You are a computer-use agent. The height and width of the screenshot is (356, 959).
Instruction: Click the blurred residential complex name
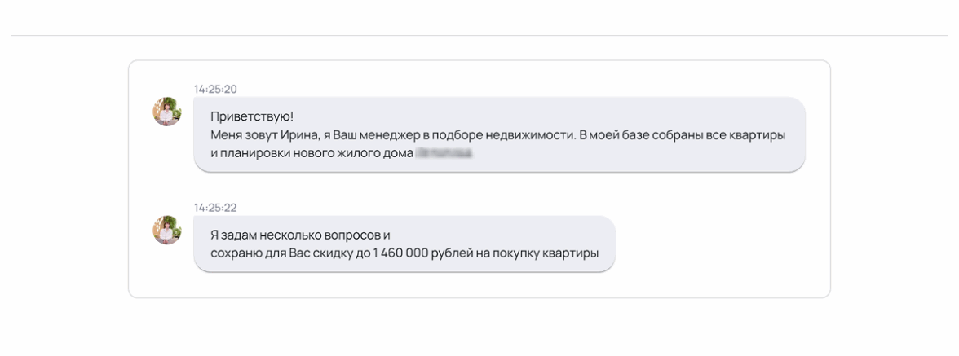point(444,152)
